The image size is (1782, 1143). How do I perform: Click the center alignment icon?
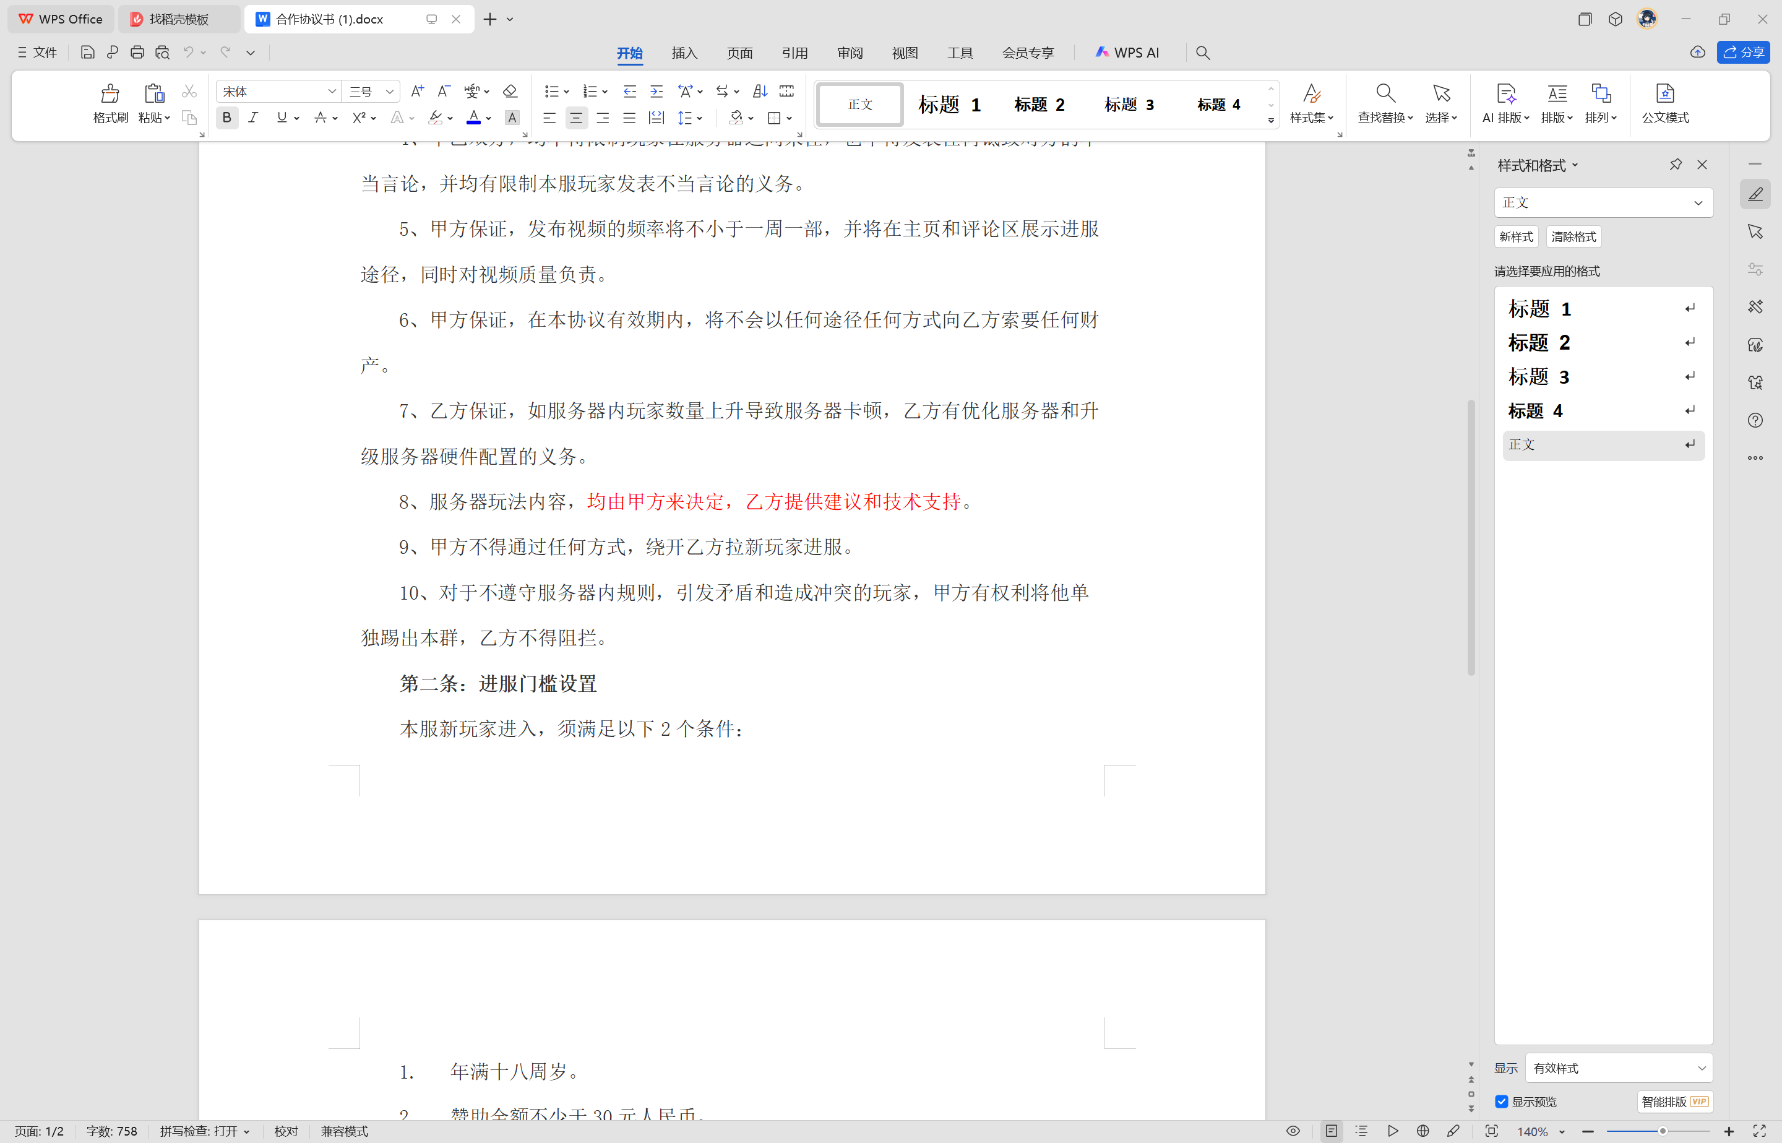pos(575,118)
